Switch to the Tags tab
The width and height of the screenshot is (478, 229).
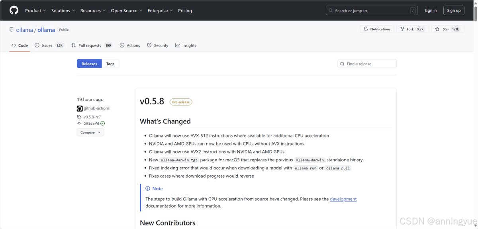(110, 64)
